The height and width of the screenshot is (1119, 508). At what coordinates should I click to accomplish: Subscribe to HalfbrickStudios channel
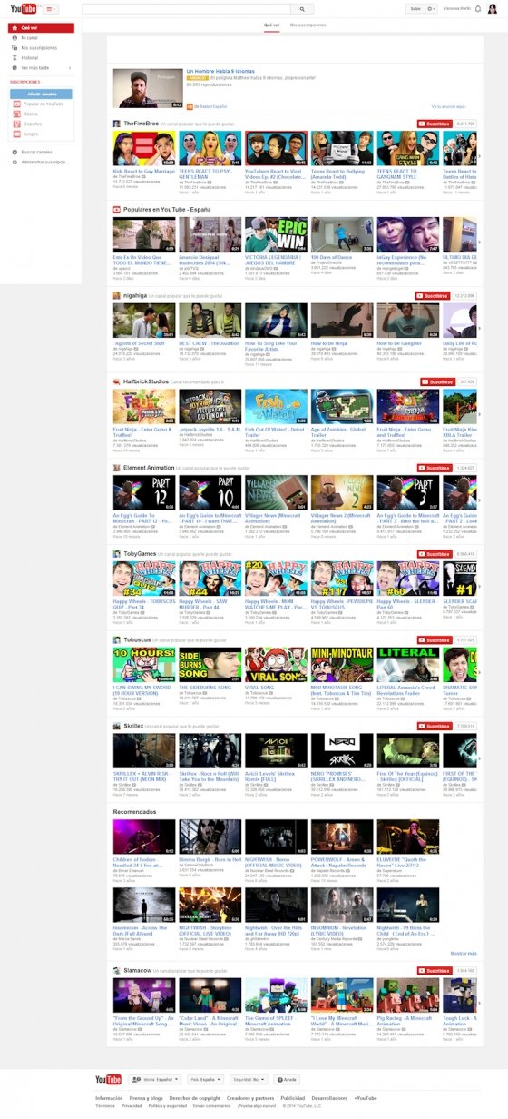438,381
